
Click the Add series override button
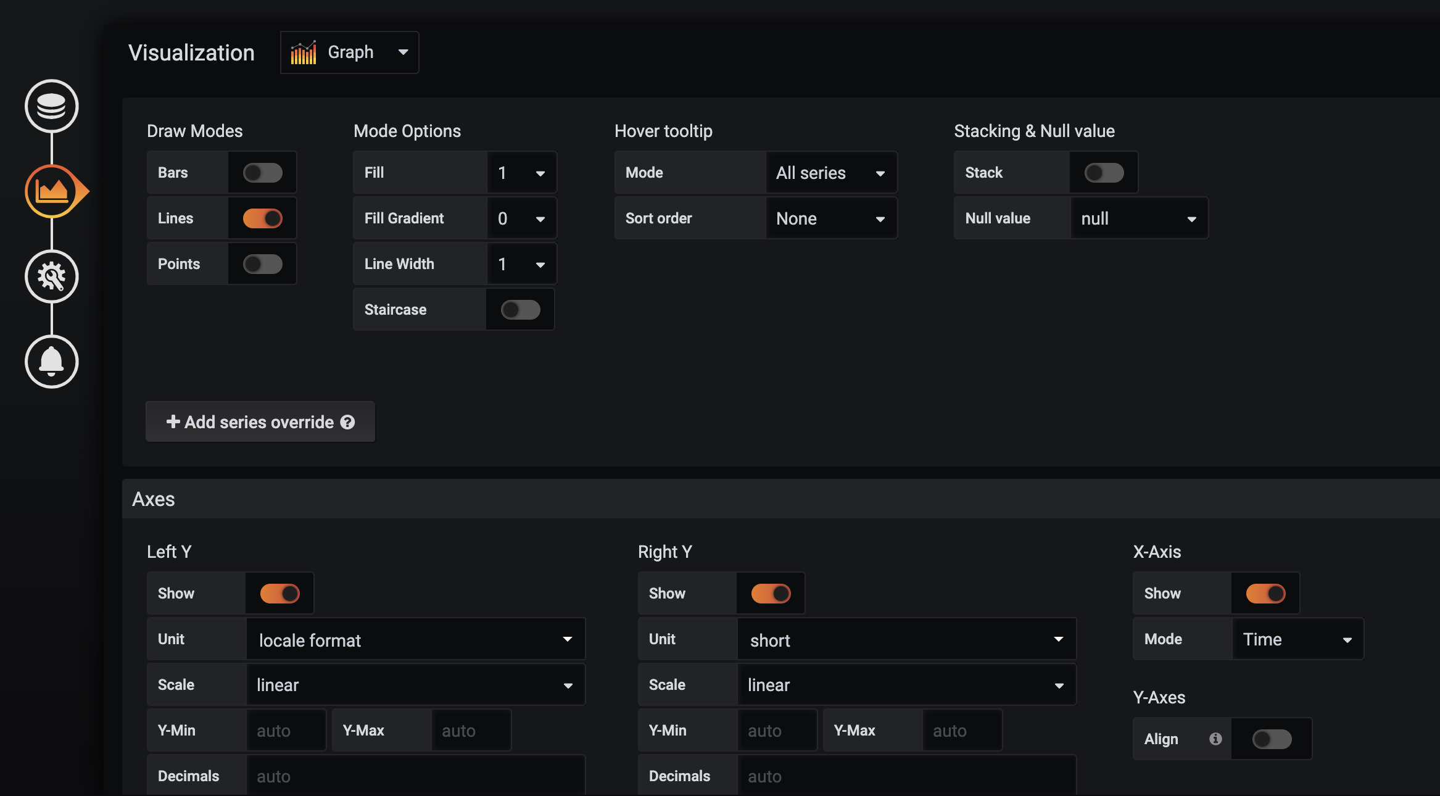click(260, 422)
